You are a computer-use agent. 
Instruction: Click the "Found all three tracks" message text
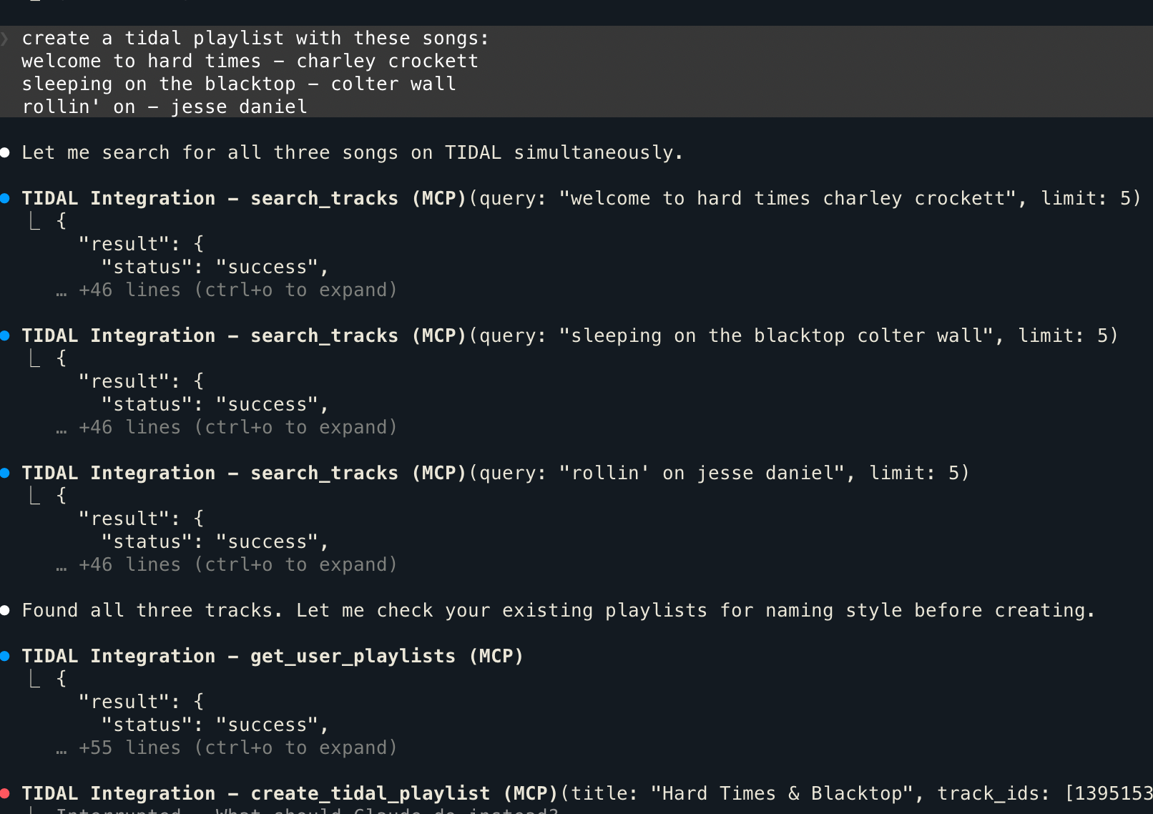click(558, 610)
